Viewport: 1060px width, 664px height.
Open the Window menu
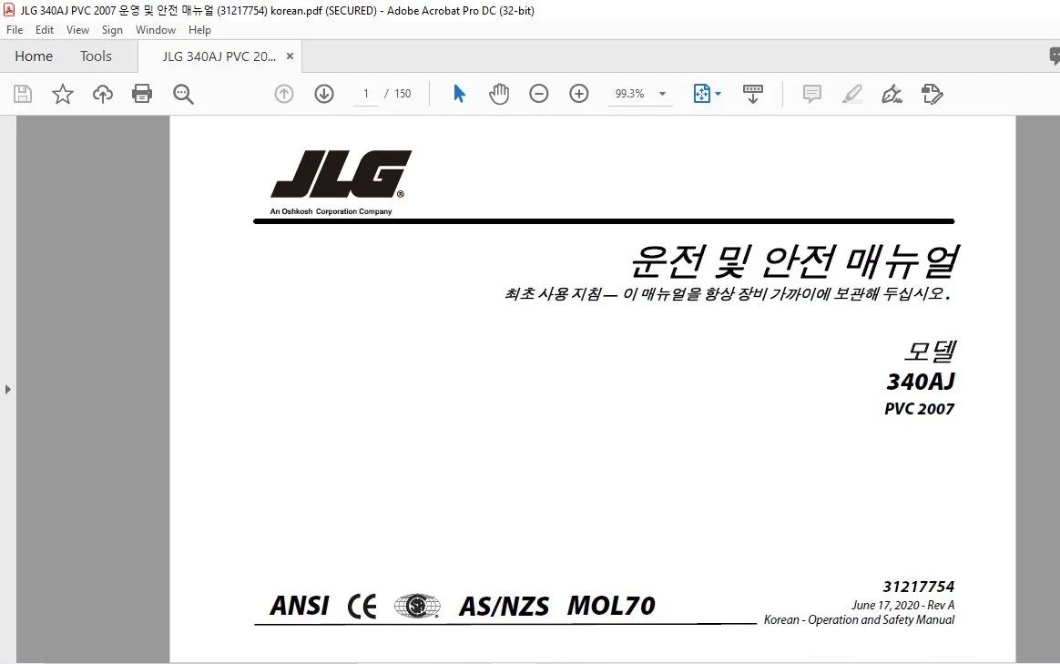click(x=156, y=30)
